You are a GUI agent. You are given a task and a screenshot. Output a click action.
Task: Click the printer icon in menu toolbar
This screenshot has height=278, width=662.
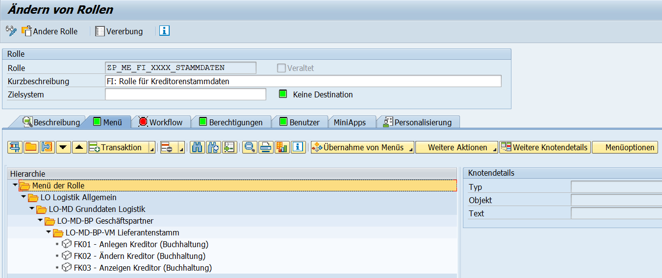[265, 147]
